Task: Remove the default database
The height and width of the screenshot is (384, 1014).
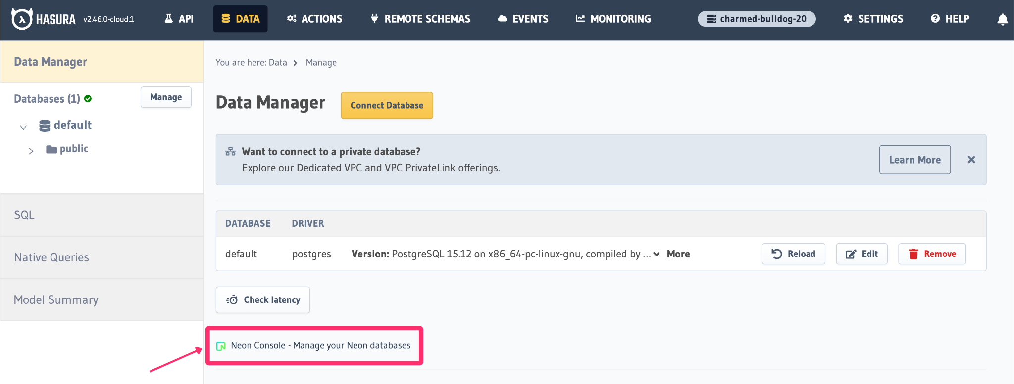Action: tap(932, 254)
